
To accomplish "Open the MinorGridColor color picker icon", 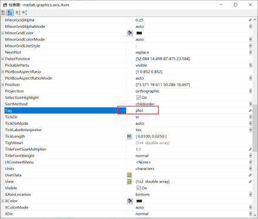I will pyautogui.click(x=130, y=33).
